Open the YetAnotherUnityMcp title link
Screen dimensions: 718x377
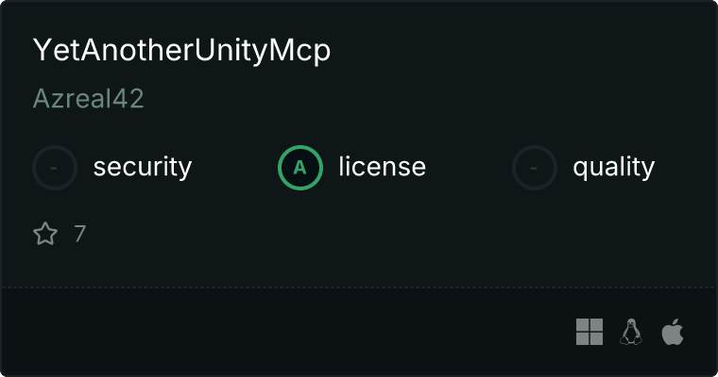click(181, 50)
